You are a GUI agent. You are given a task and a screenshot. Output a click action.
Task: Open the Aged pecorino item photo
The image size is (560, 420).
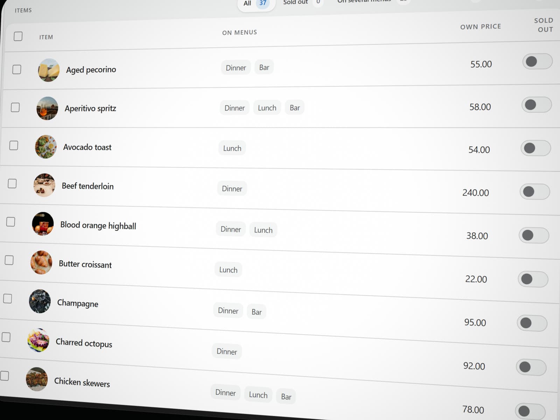click(x=49, y=70)
